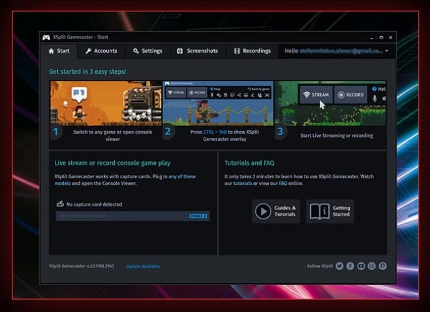Image resolution: width=430 pixels, height=312 pixels.
Task: Open XSplit Instagram page icon
Action: [371, 266]
